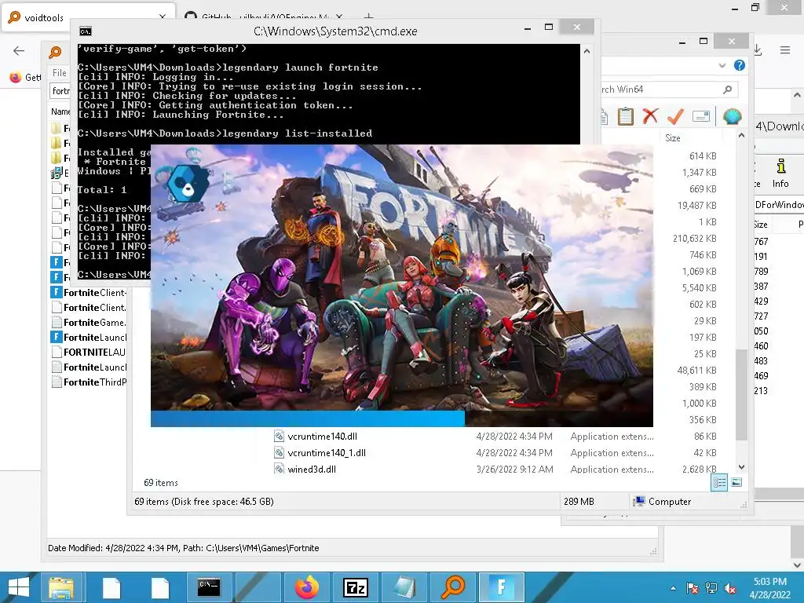Click the Paste clipboard icon in Explorer toolbar
Screen dimensions: 804x603
click(x=625, y=116)
